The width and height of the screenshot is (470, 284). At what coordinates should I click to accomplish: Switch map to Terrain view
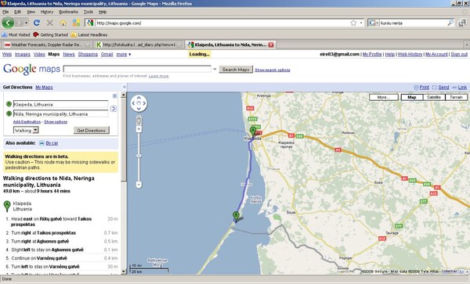456,97
